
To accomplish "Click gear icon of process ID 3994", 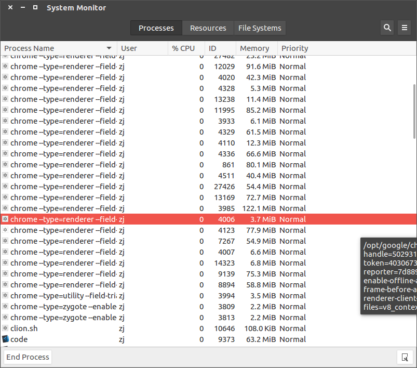I will pyautogui.click(x=5, y=295).
